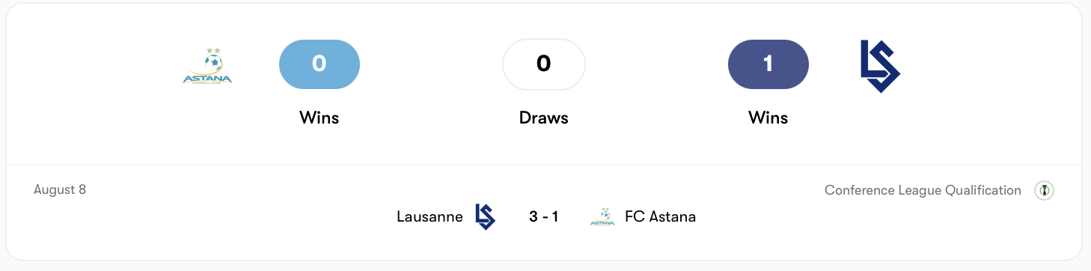Image resolution: width=1091 pixels, height=271 pixels.
Task: Open the small Lausanne logo beside the score
Action: coord(485,217)
